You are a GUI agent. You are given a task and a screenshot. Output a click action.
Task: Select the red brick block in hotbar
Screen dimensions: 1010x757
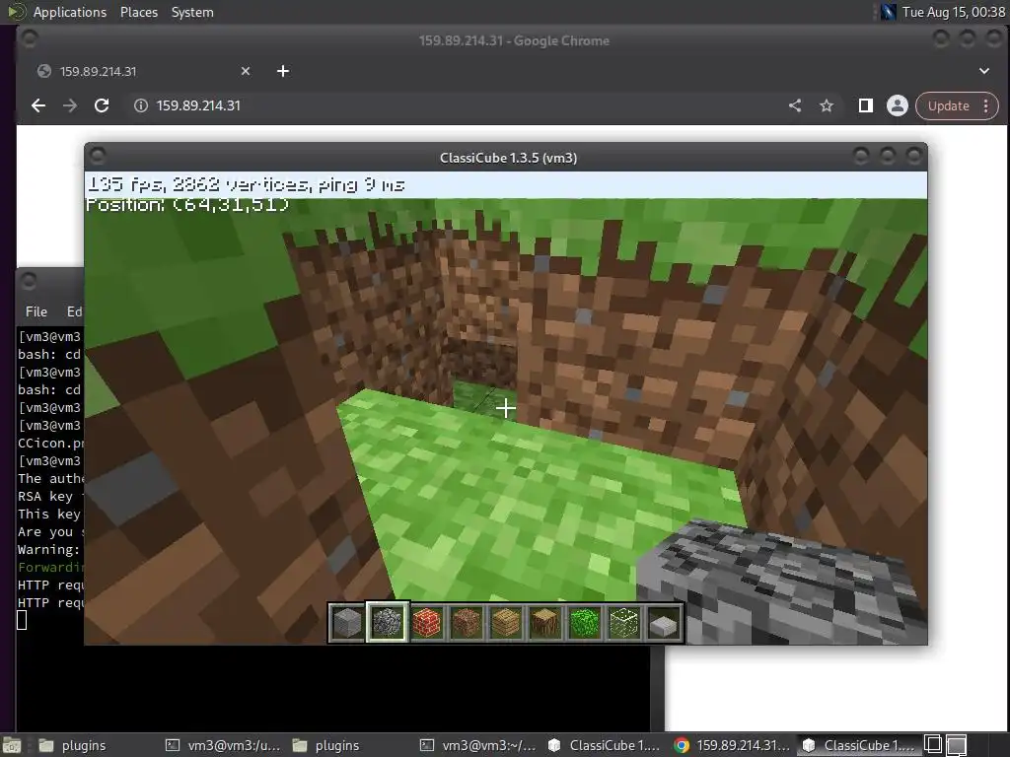426,623
